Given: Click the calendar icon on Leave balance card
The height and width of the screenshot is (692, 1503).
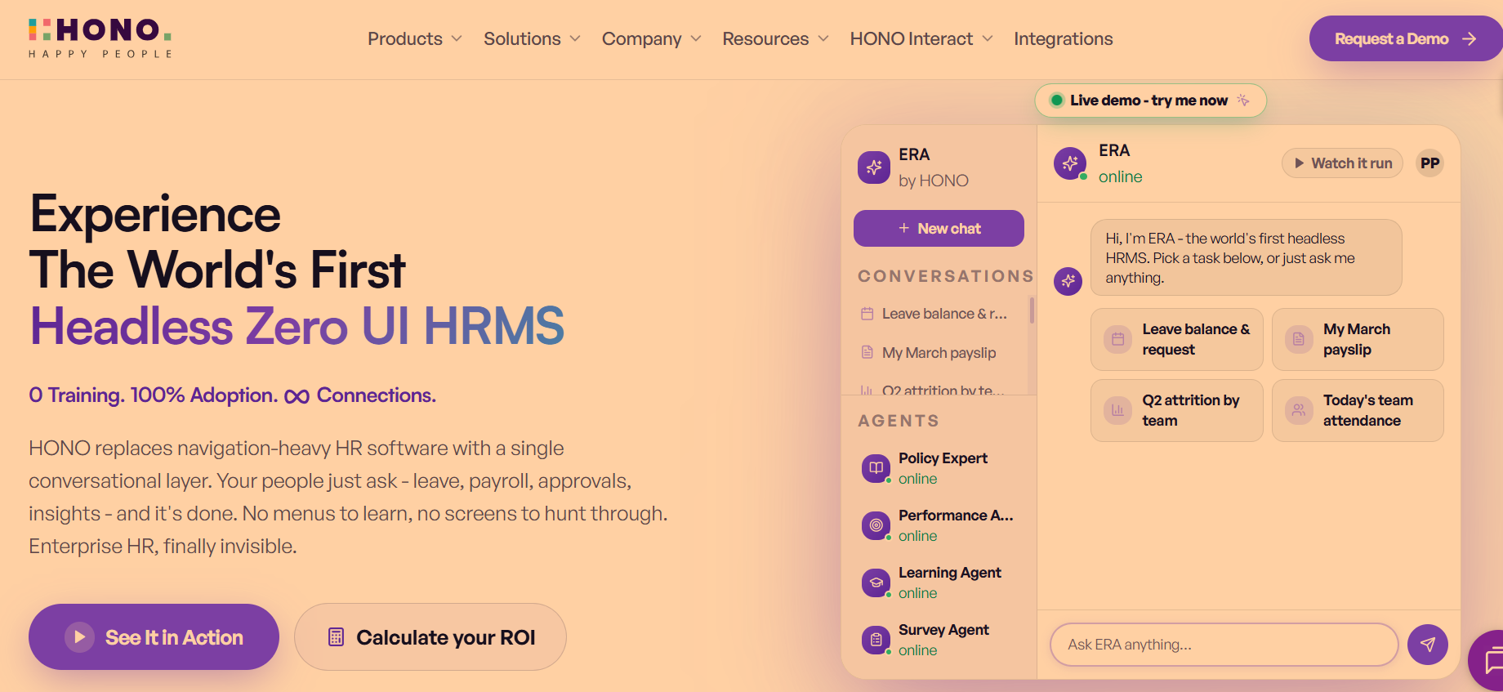Looking at the screenshot, I should click(x=1117, y=339).
